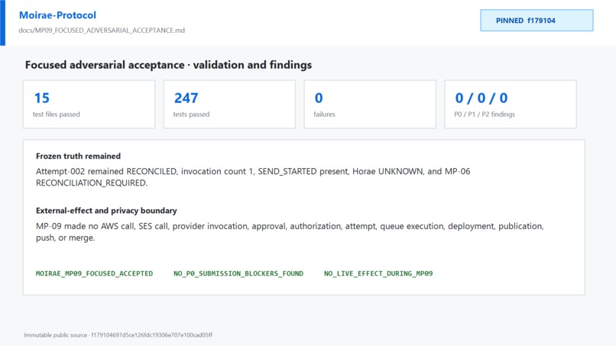
Task: Click the External-effect and privacy boundary heading
Action: pos(106,211)
